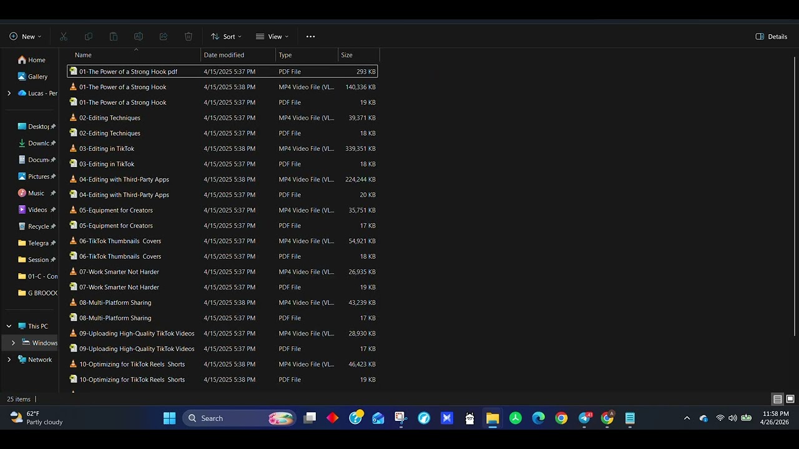The image size is (799, 449).
Task: Expand the Windows drive tree node
Action: click(13, 343)
